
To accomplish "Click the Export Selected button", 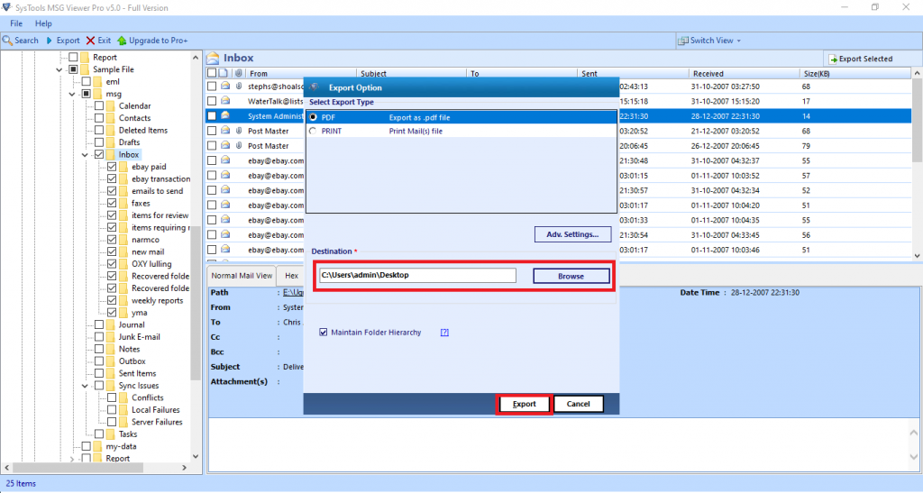I will coord(861,59).
